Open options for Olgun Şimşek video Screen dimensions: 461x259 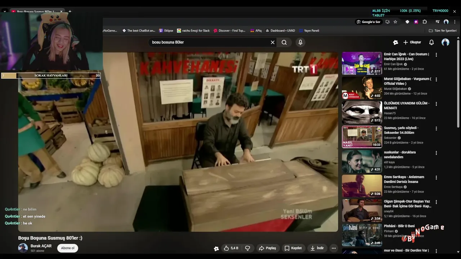(436, 202)
